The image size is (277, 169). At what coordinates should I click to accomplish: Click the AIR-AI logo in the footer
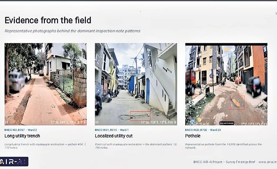coord(14,162)
